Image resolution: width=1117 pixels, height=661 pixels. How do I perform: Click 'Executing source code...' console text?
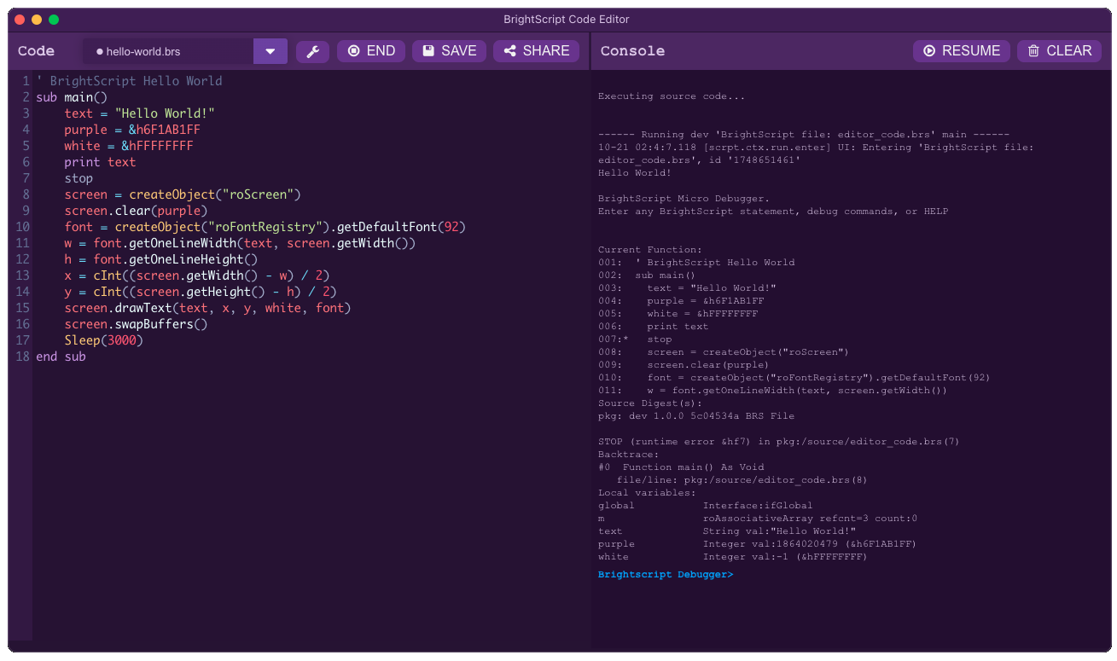pyautogui.click(x=672, y=96)
